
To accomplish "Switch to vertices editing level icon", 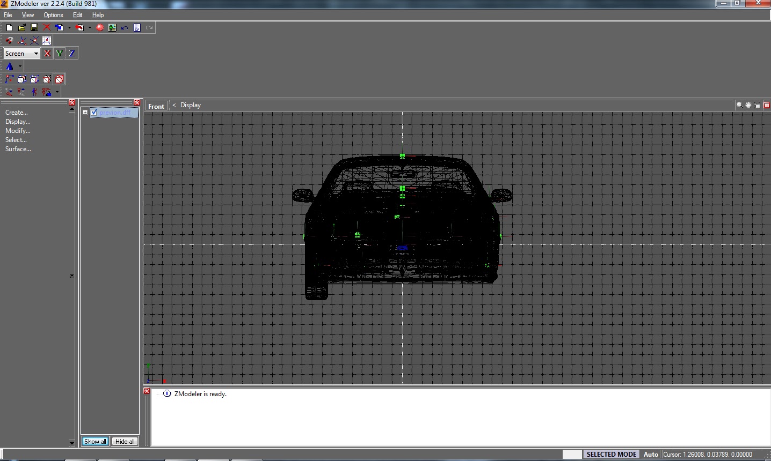I will (10, 79).
